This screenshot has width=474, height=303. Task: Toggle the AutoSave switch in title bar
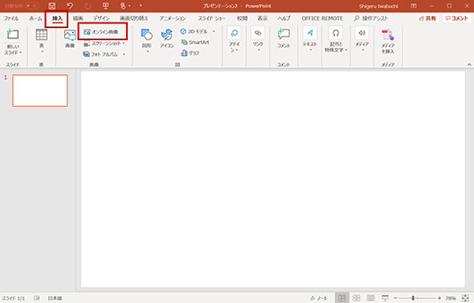[32, 6]
